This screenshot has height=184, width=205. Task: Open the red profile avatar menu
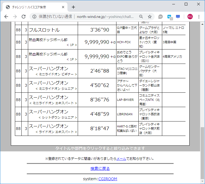click(x=190, y=17)
